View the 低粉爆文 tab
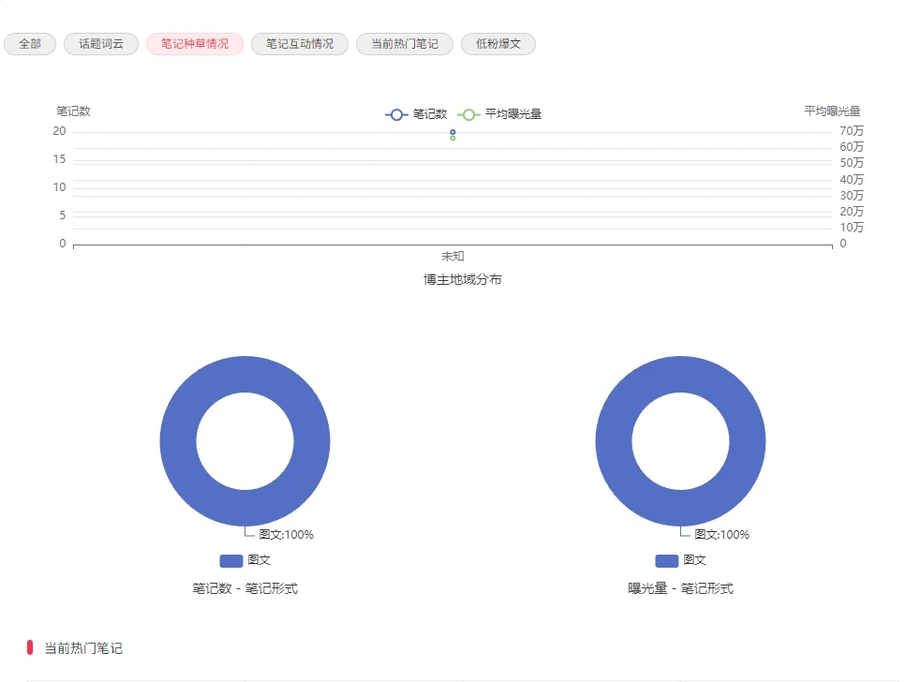 tap(497, 43)
